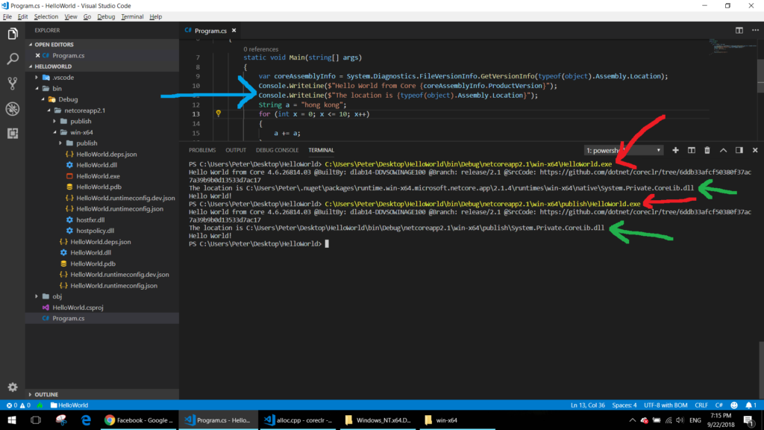Click the CRLF line ending indicator

coord(701,405)
